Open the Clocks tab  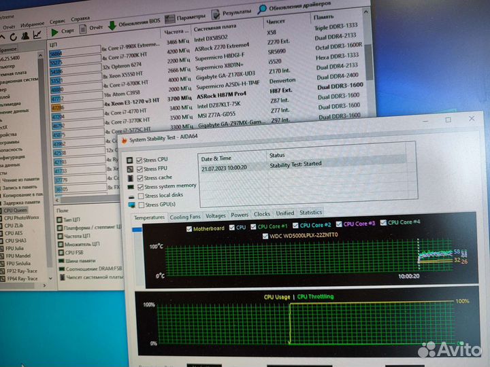pos(262,214)
